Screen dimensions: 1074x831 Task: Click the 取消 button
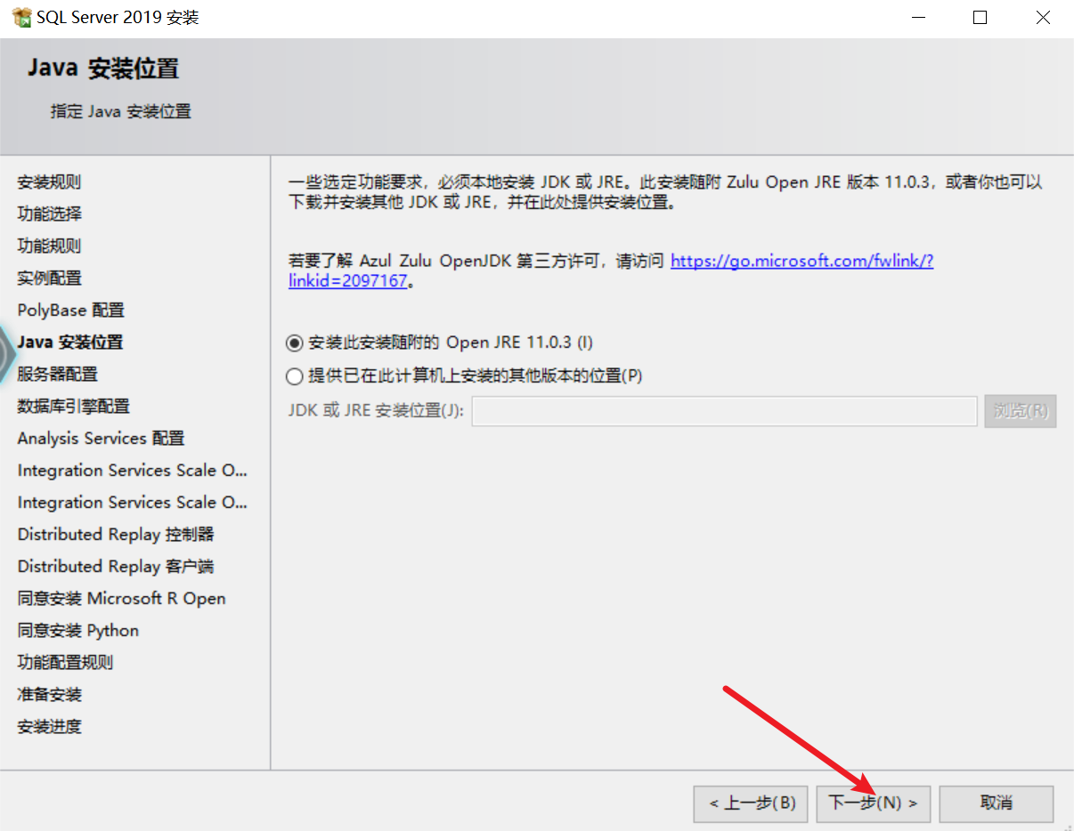coord(997,803)
